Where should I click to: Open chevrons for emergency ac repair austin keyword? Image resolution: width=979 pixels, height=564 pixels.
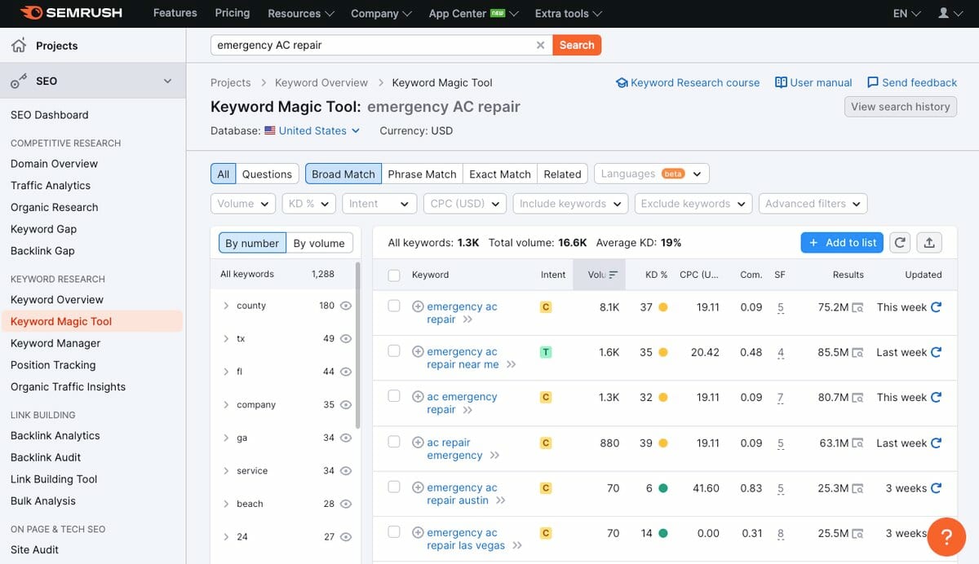[501, 500]
